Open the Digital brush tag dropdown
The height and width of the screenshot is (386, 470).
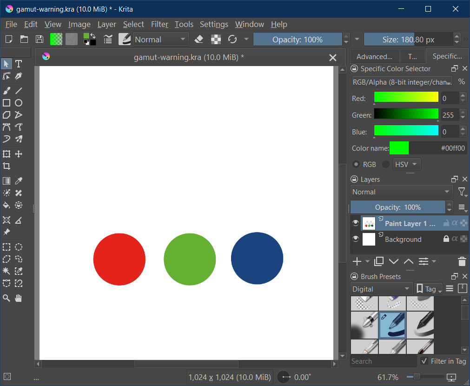point(381,289)
